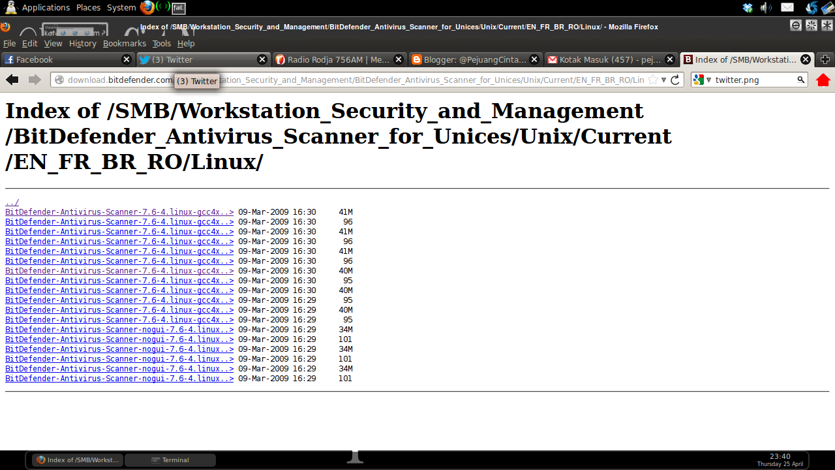The image size is (835, 470).
Task: Open the Help menu
Action: [186, 43]
